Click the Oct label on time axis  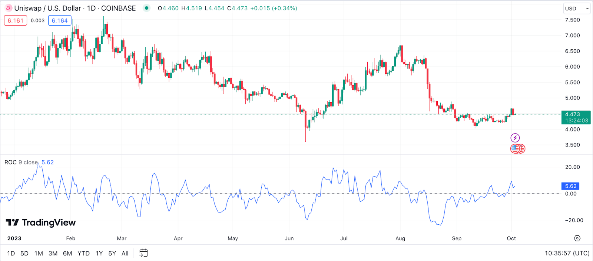511,238
